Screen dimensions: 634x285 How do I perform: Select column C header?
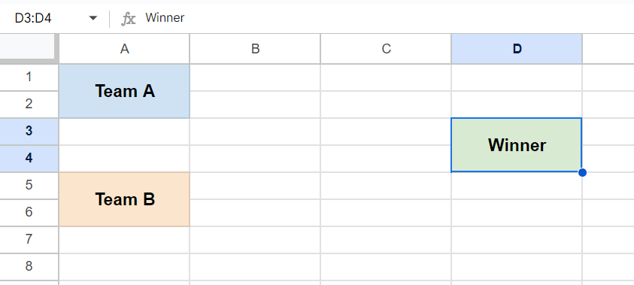click(x=386, y=49)
